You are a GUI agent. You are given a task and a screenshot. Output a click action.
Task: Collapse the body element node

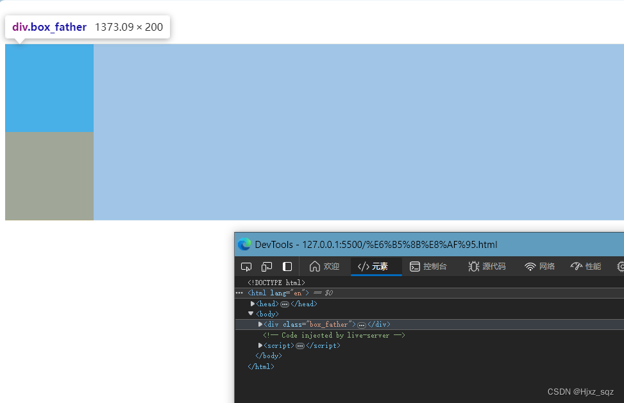[x=251, y=313]
